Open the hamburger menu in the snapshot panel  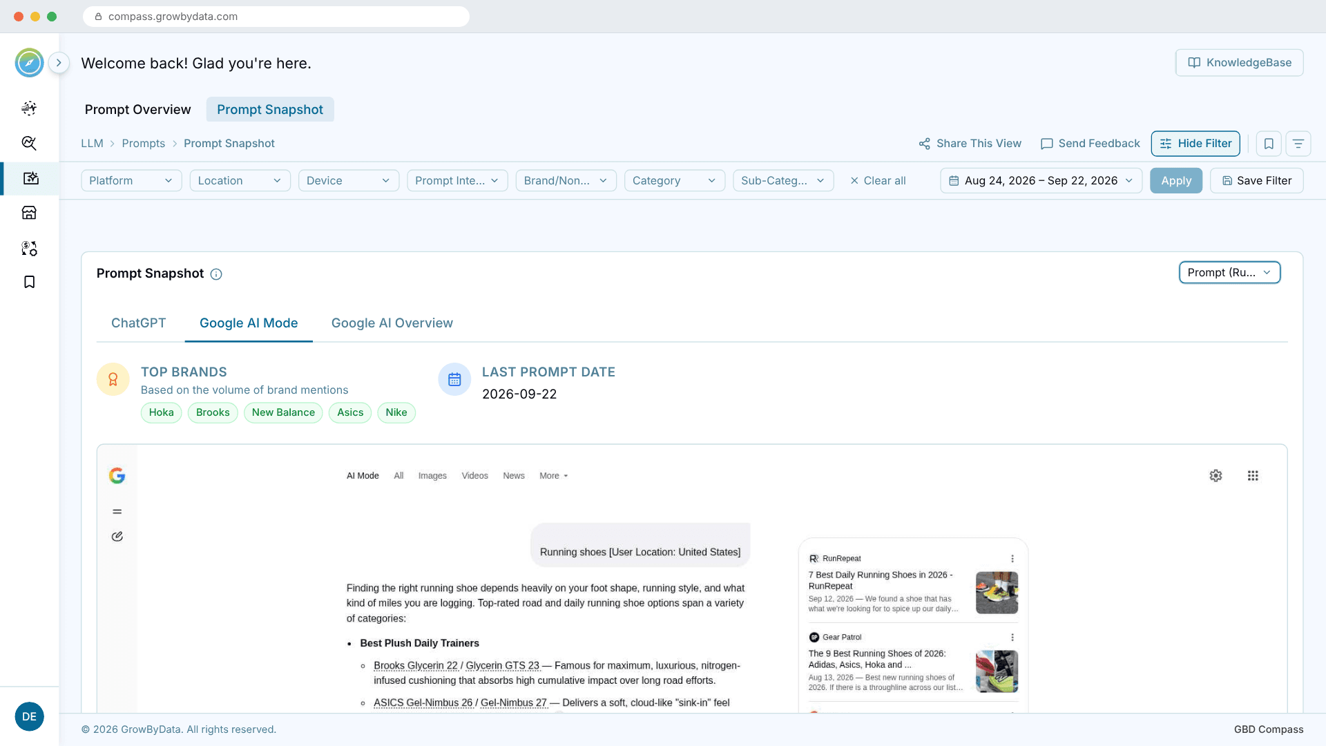(x=117, y=512)
